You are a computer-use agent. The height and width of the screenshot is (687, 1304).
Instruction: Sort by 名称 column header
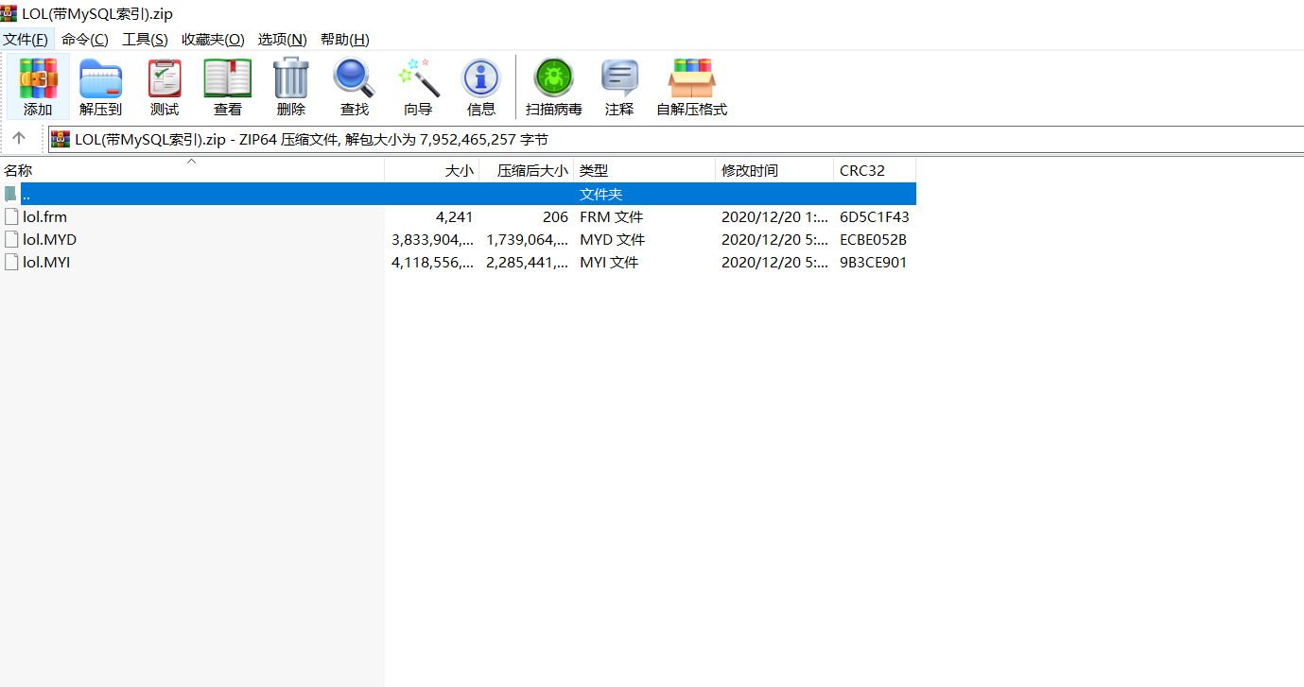(192, 170)
